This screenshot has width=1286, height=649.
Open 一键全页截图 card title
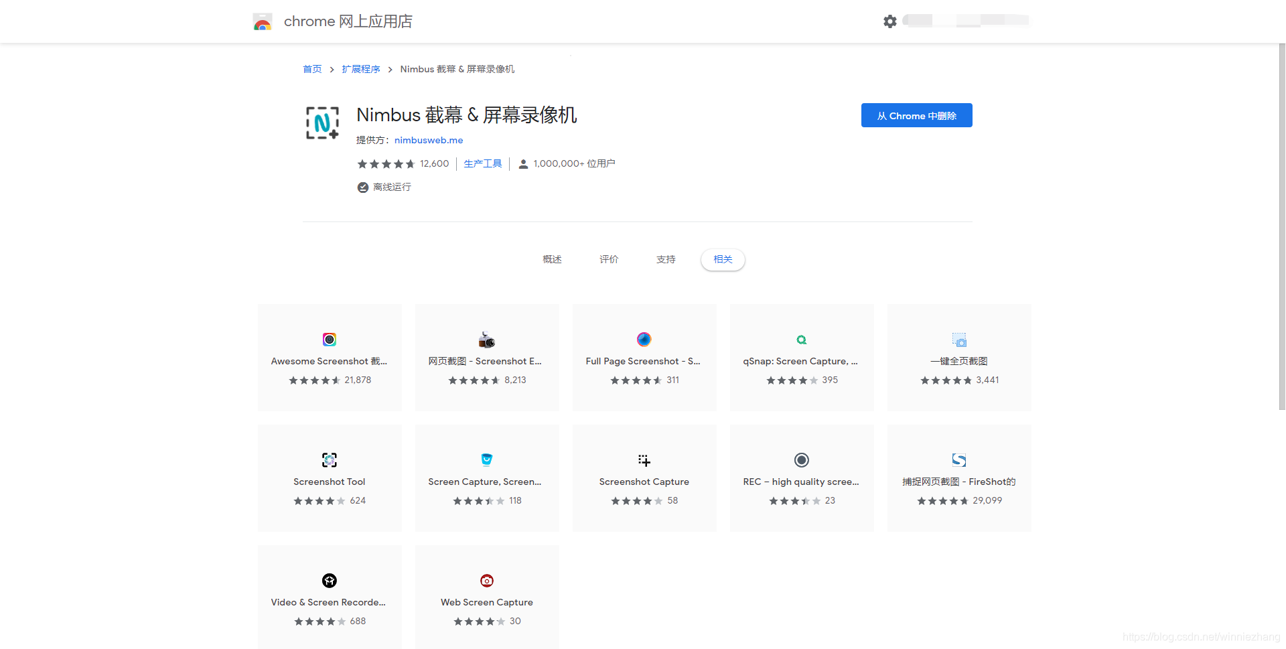point(959,361)
